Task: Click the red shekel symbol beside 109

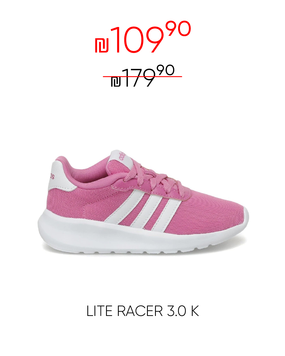Action: click(102, 45)
